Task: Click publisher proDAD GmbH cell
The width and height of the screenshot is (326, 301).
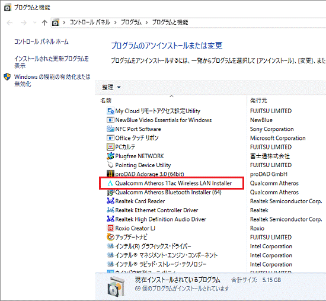Action: [x=269, y=174]
